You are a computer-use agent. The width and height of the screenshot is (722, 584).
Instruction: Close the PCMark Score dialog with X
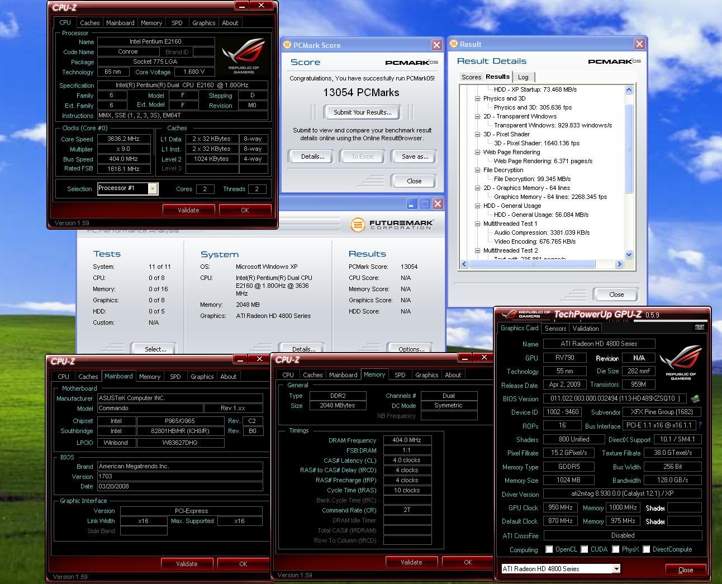tap(436, 45)
